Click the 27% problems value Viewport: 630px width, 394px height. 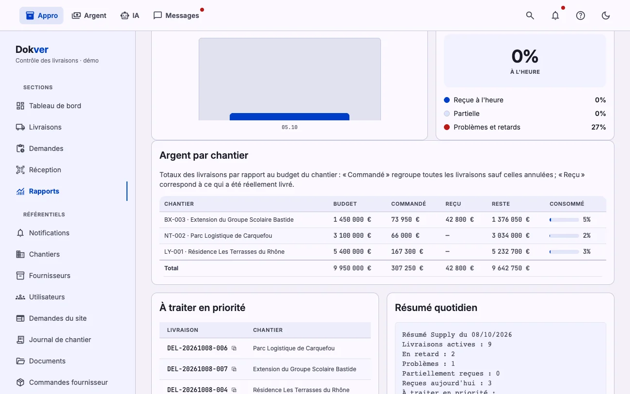(599, 127)
